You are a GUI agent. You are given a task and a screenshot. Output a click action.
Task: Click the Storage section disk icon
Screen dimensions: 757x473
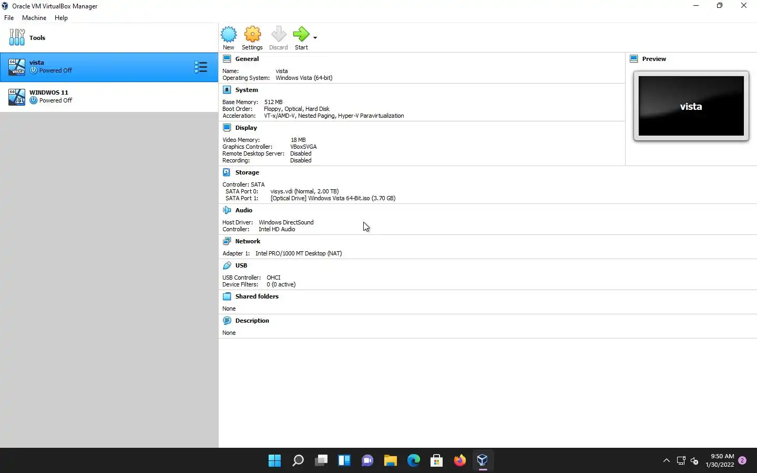(x=227, y=172)
